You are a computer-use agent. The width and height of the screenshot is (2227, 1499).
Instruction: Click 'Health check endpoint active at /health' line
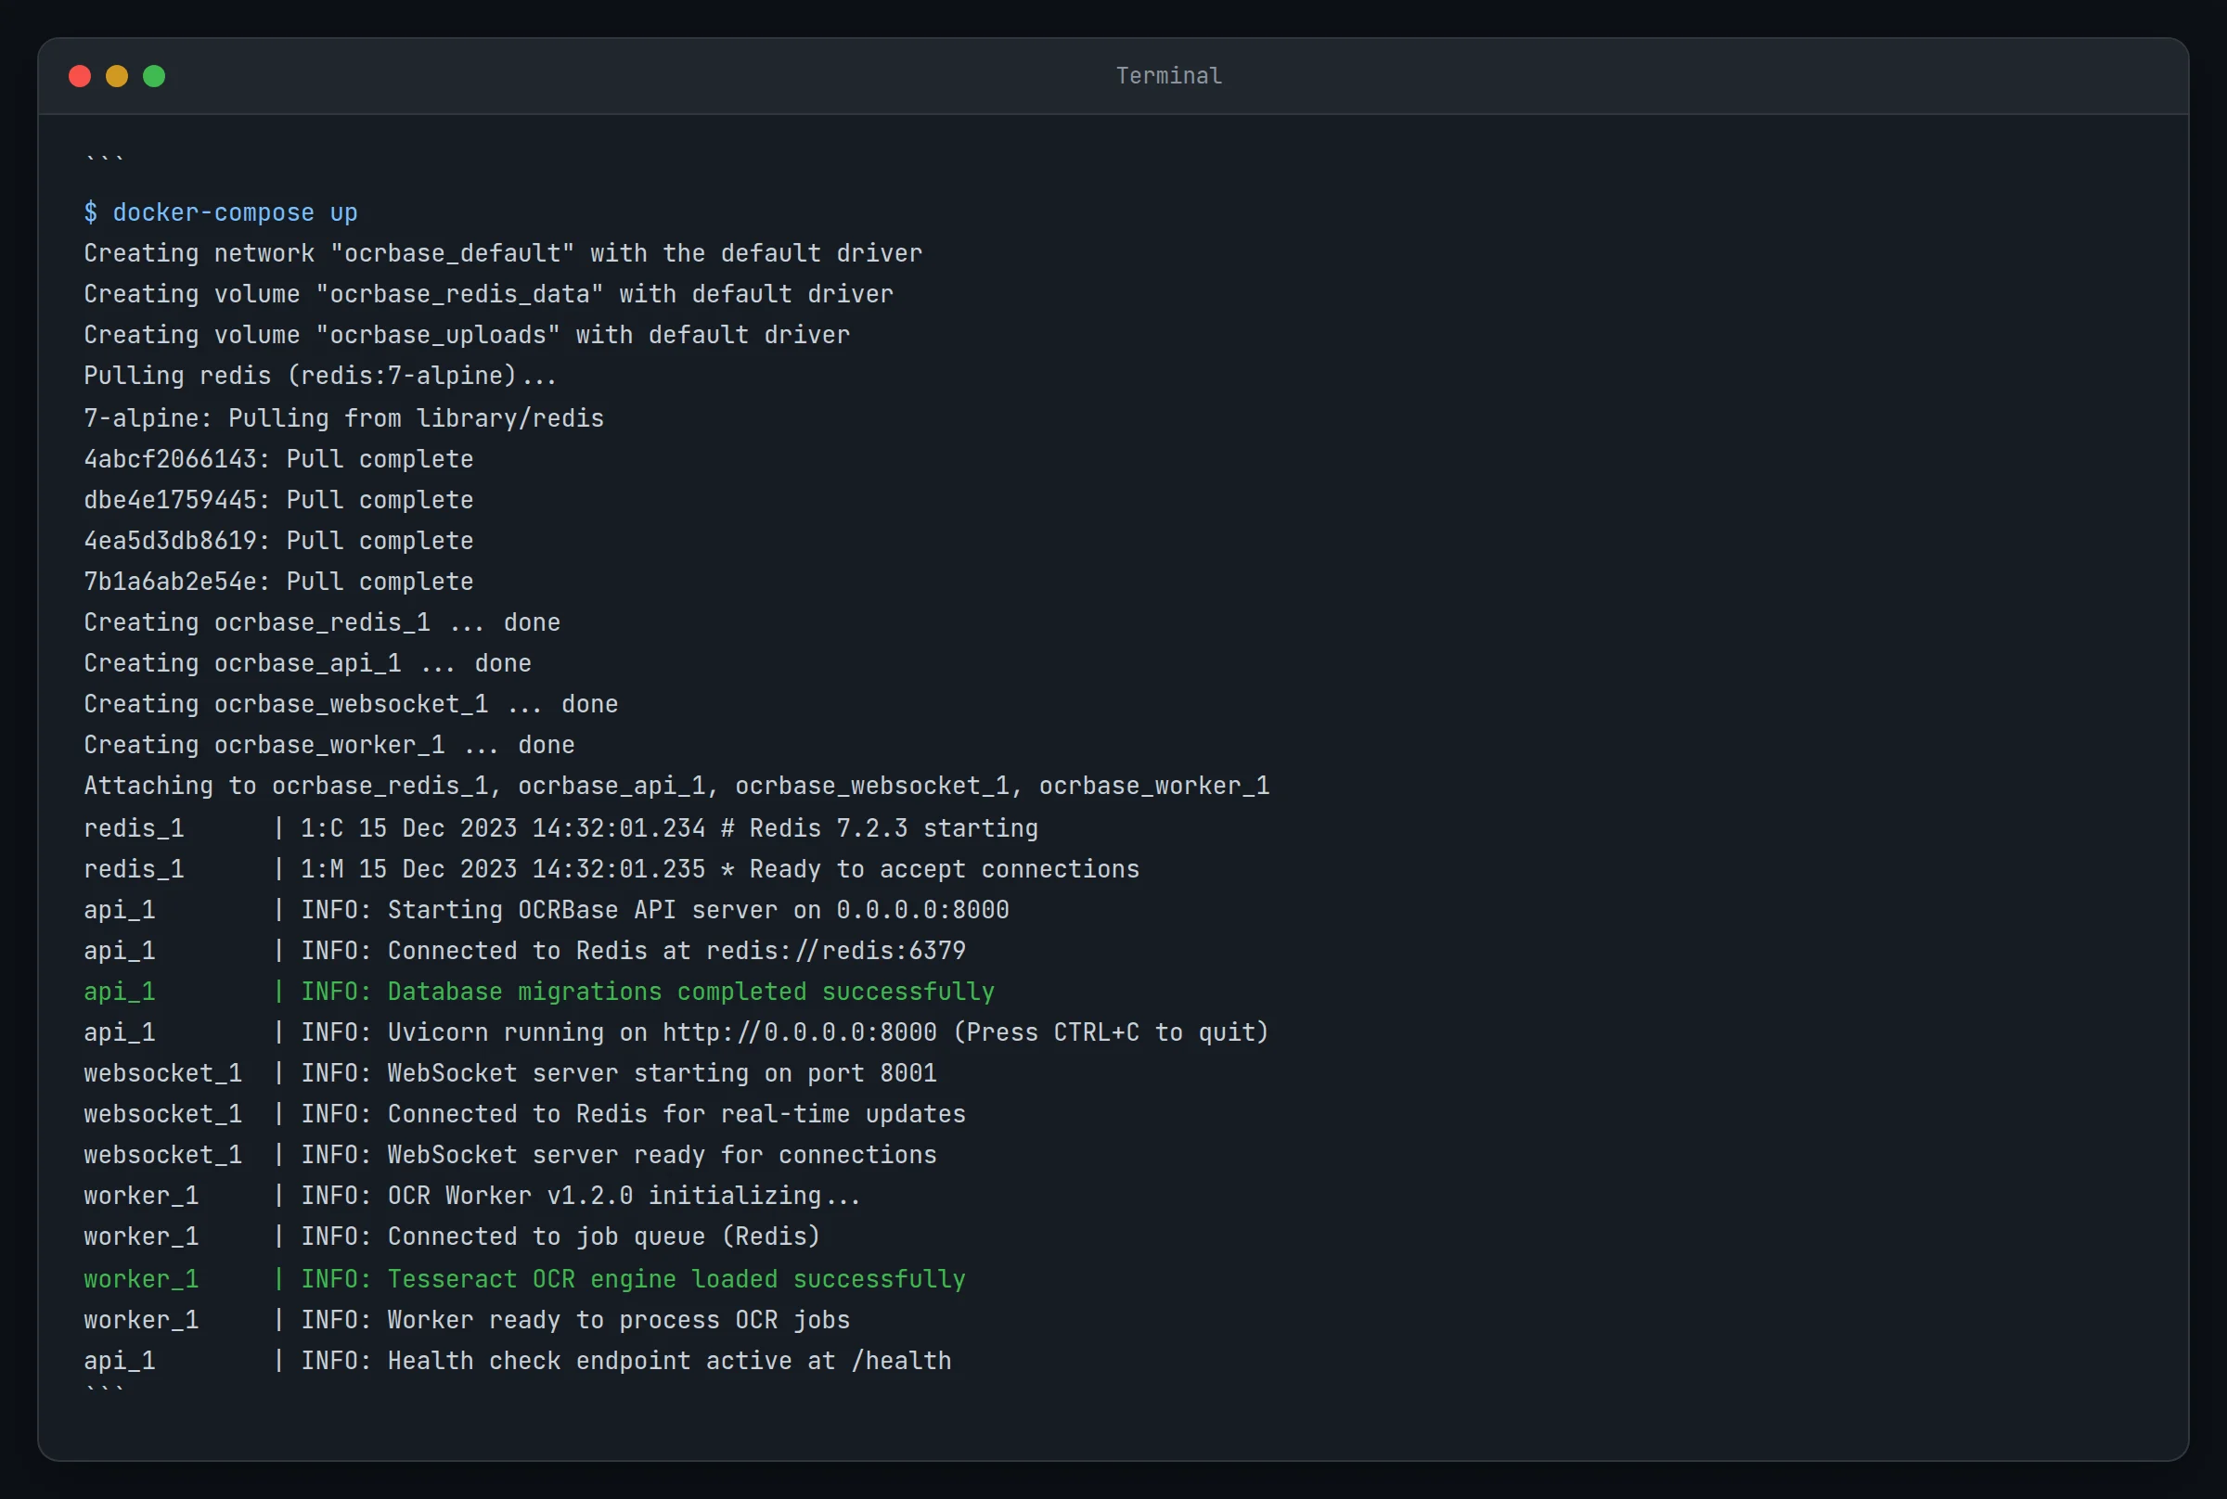pos(517,1362)
